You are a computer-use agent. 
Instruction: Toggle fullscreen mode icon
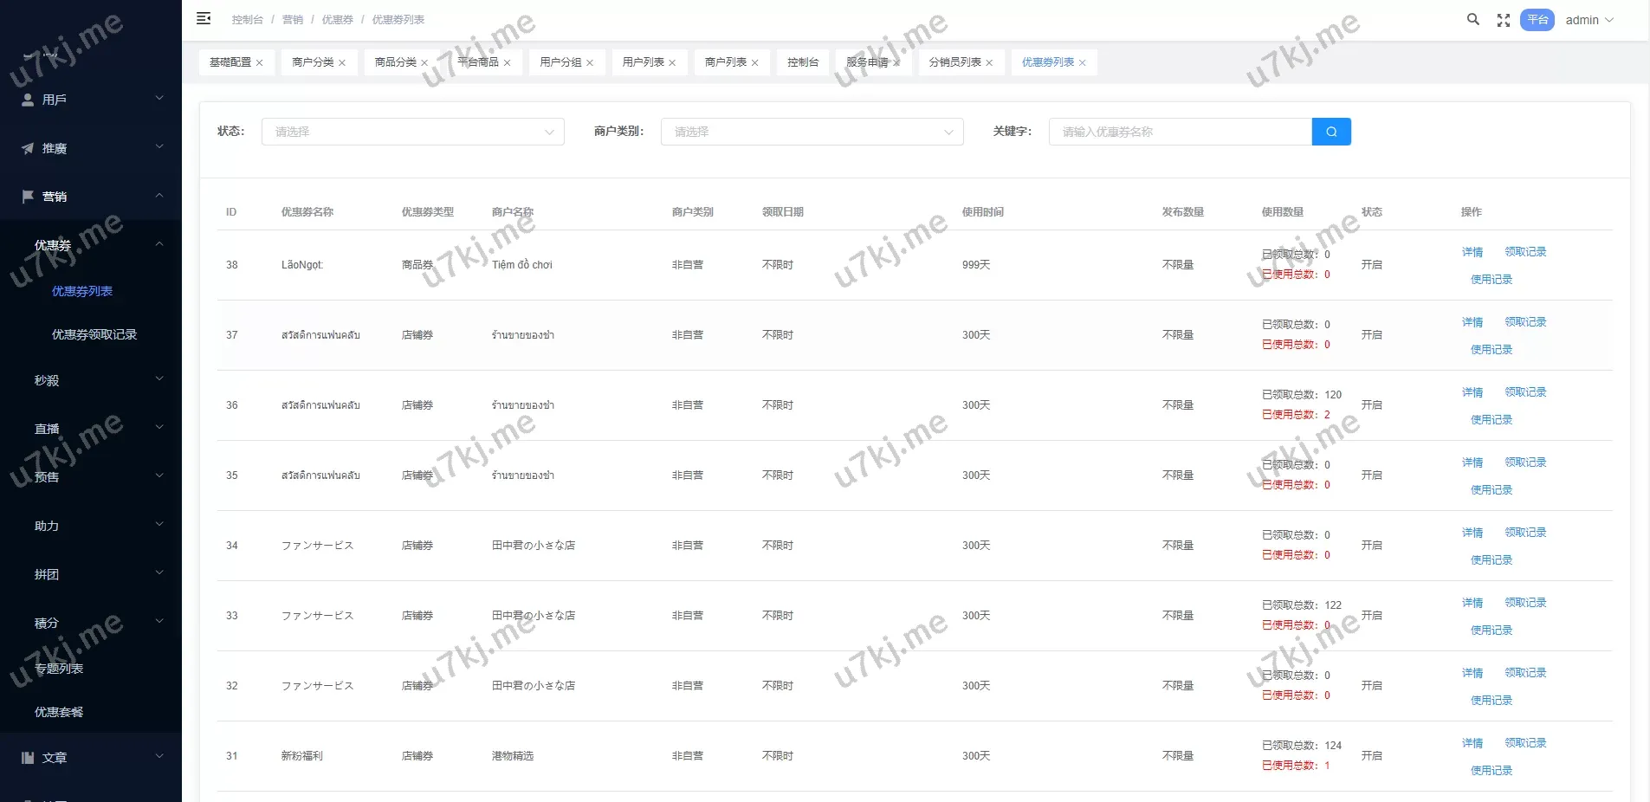pos(1504,20)
